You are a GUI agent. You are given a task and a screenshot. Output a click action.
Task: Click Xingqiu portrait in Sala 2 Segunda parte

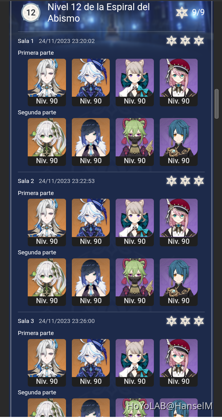(x=179, y=282)
